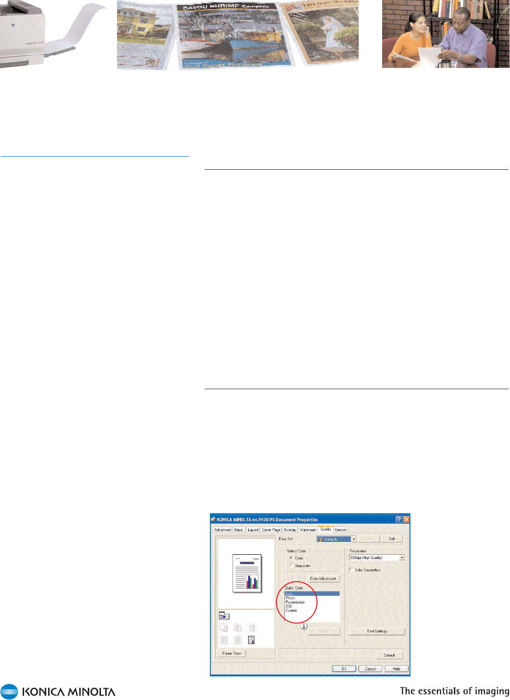Choose ICM in Quick Color list
Viewport: 510px width, 700px height.
tap(312, 607)
